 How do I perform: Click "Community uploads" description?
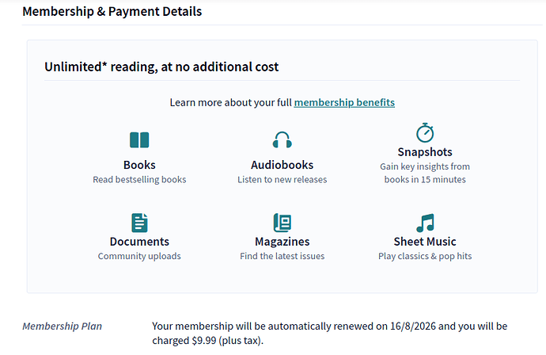click(x=139, y=256)
